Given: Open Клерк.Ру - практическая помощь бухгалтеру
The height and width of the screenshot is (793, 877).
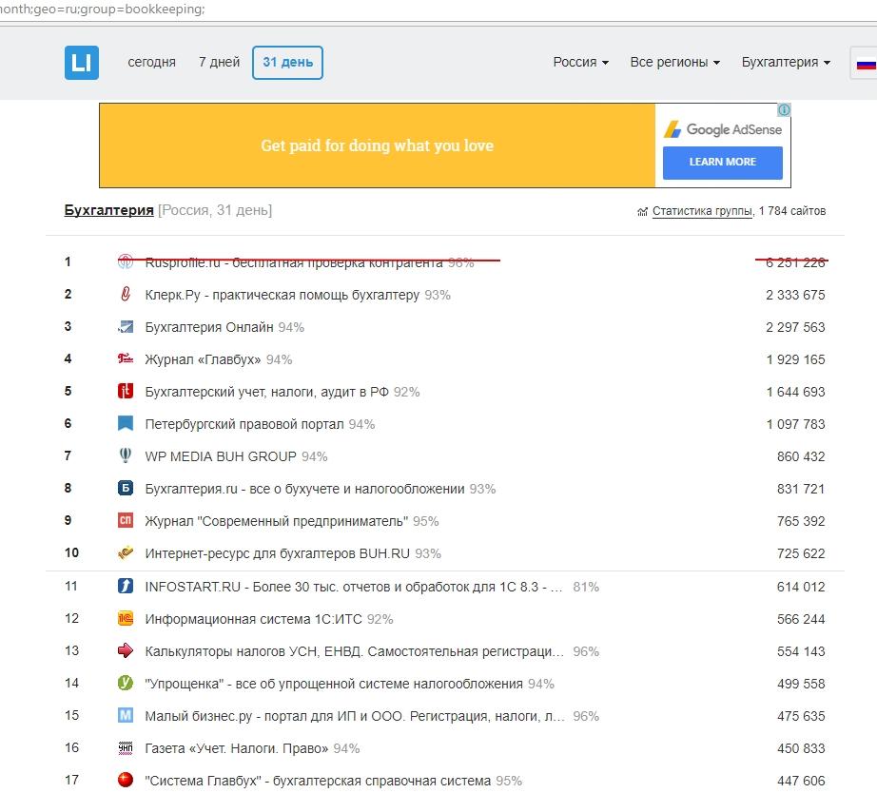Looking at the screenshot, I should [x=282, y=295].
